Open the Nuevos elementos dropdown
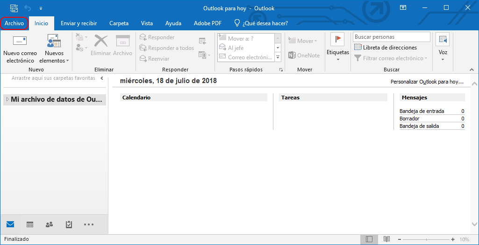Viewport: 479px width, 245px height. coord(54,49)
